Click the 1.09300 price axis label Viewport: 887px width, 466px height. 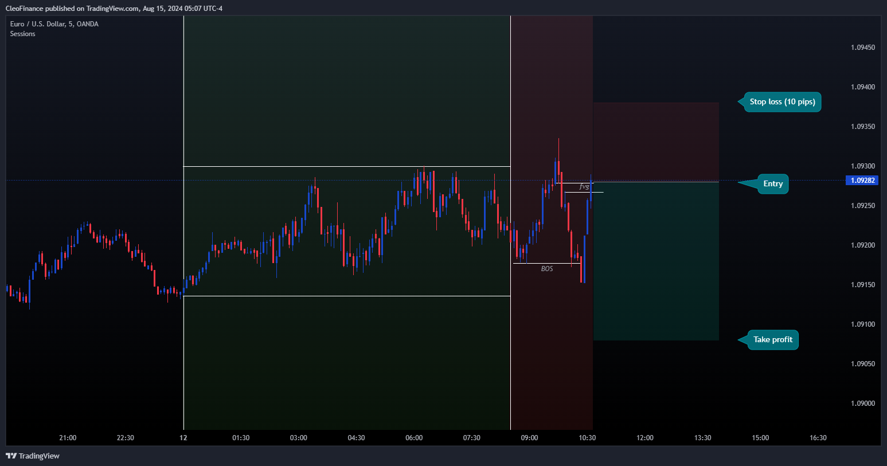863,166
